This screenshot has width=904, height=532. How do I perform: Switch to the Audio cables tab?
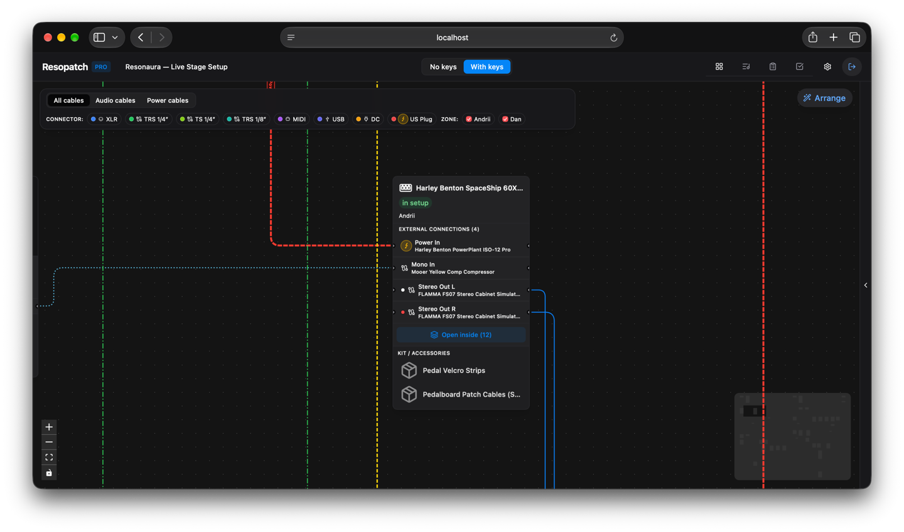point(116,100)
